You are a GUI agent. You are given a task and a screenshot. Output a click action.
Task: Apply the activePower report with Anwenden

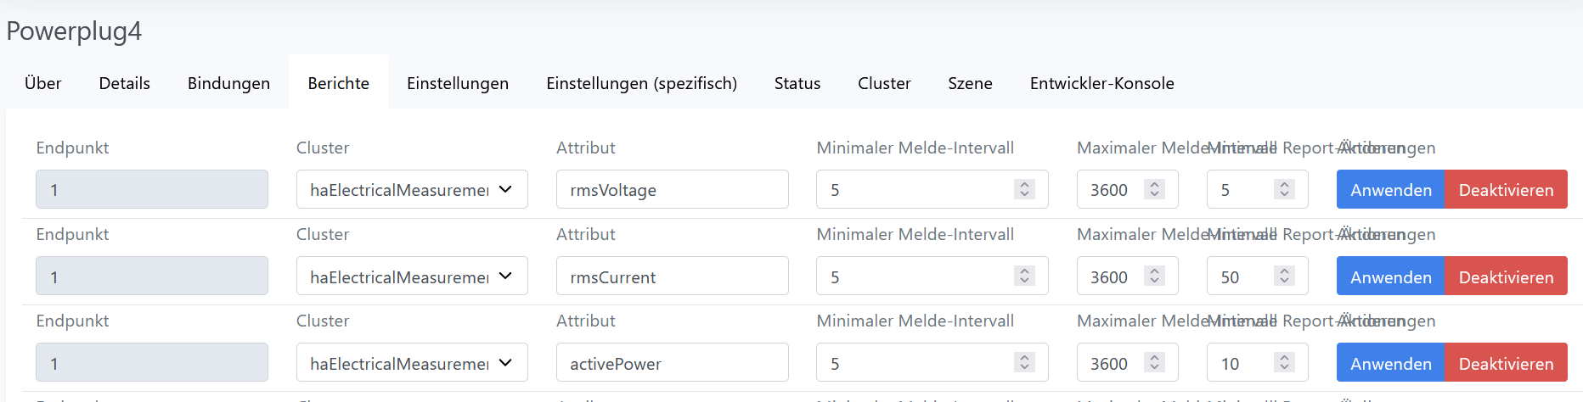pyautogui.click(x=1390, y=363)
